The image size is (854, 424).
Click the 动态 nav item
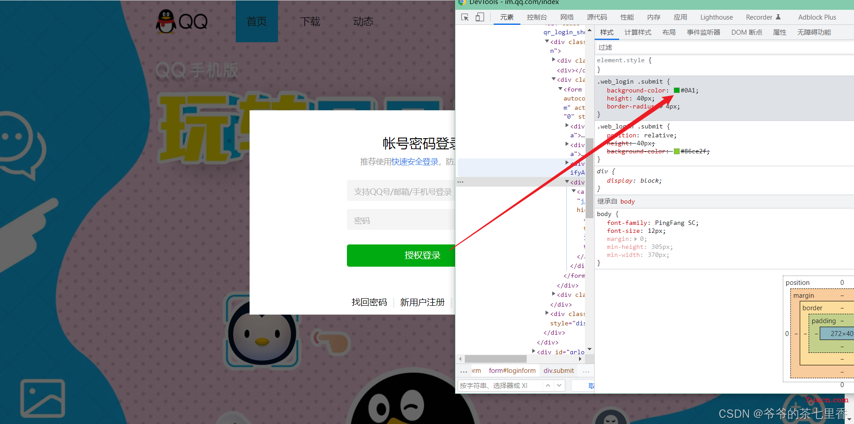pyautogui.click(x=363, y=21)
